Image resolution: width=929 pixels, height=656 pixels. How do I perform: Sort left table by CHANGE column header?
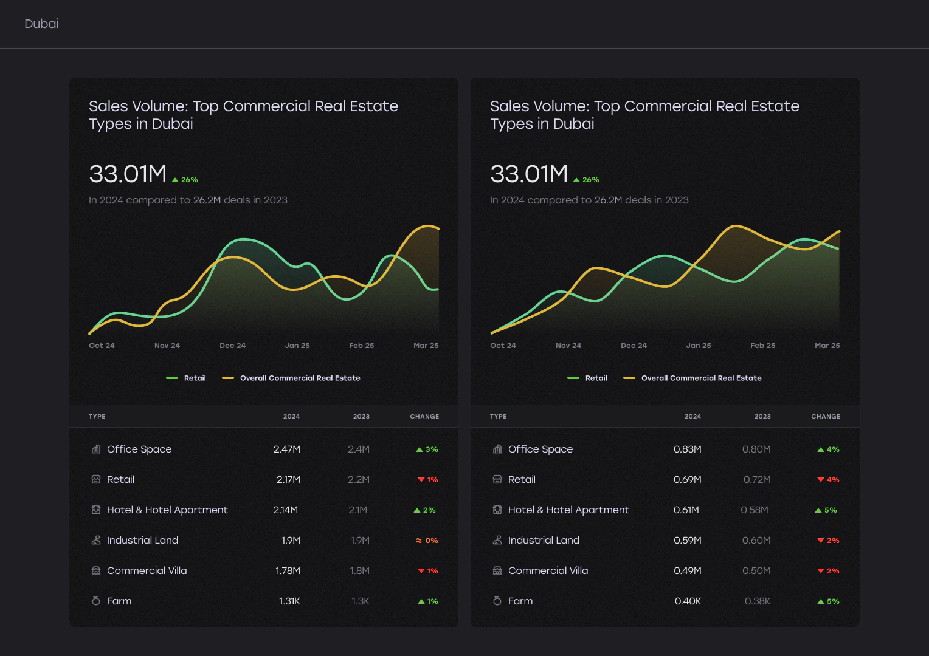pos(424,416)
